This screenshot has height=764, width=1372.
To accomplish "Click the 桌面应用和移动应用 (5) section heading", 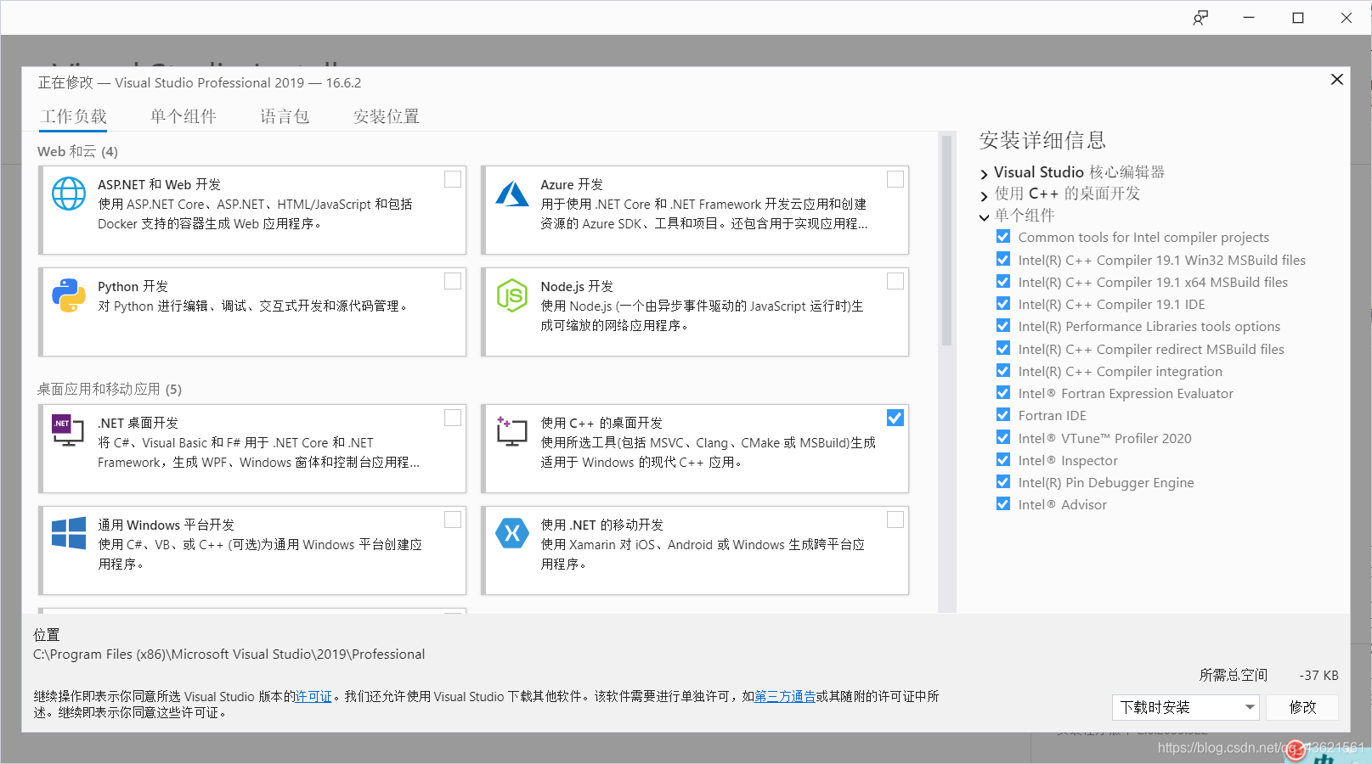I will pyautogui.click(x=110, y=390).
